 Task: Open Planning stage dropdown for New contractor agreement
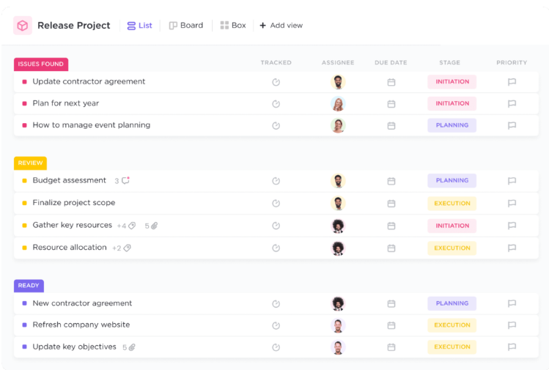pos(452,303)
